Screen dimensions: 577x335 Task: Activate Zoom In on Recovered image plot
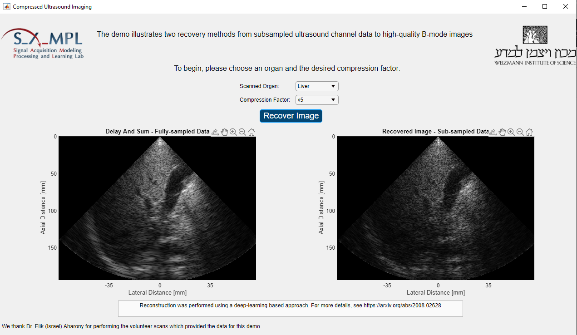[511, 132]
